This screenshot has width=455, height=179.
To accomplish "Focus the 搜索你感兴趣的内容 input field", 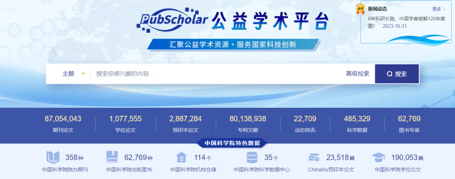I will 216,74.
